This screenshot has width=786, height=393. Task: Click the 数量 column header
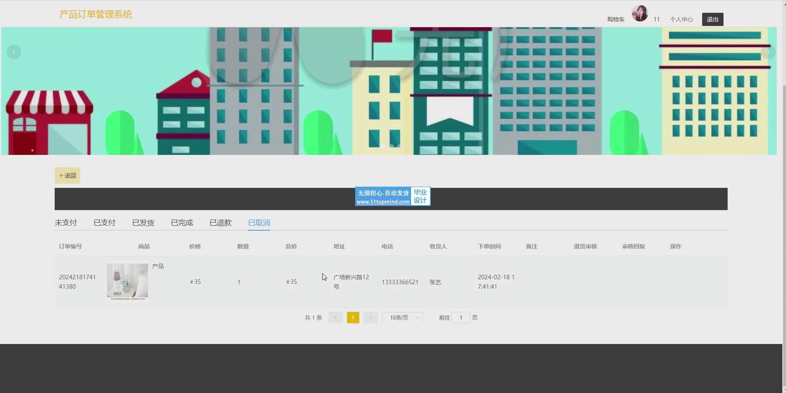[x=243, y=246]
